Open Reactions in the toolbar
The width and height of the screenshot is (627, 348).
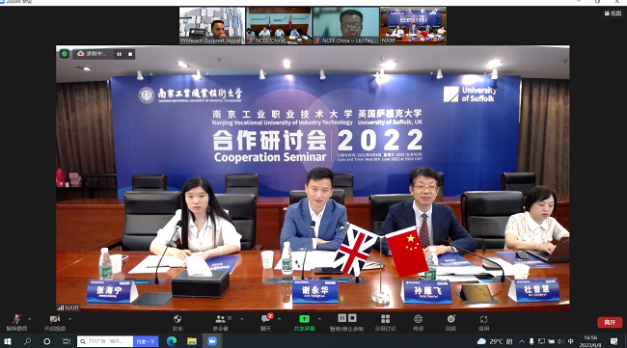451,322
